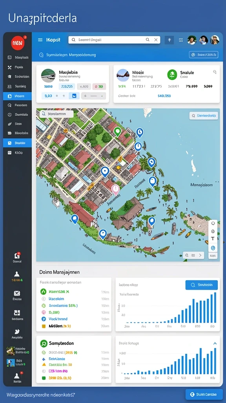This screenshot has height=403, width=226.
Task: Click the plus minus stepper in first card
Action: (x=93, y=96)
